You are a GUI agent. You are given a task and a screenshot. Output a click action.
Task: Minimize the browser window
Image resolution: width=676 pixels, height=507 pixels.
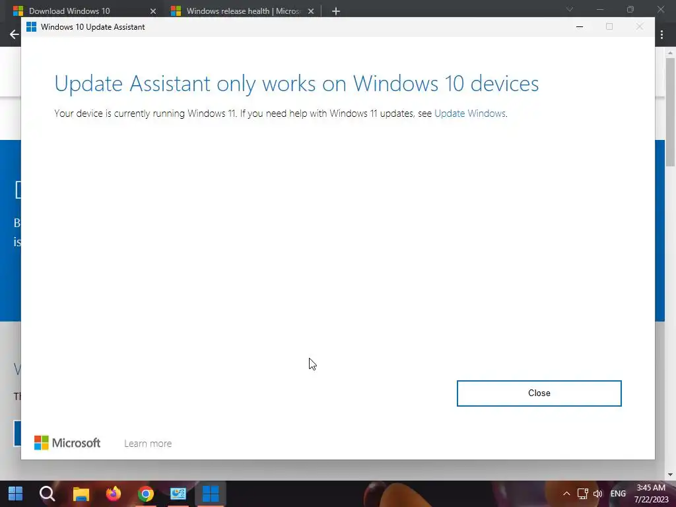(600, 9)
